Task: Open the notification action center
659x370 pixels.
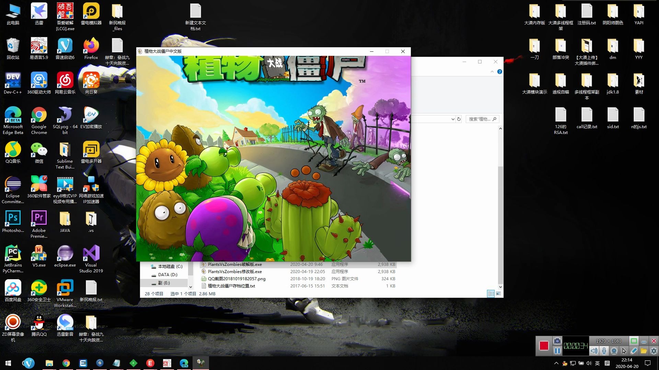Action: pyautogui.click(x=648, y=363)
